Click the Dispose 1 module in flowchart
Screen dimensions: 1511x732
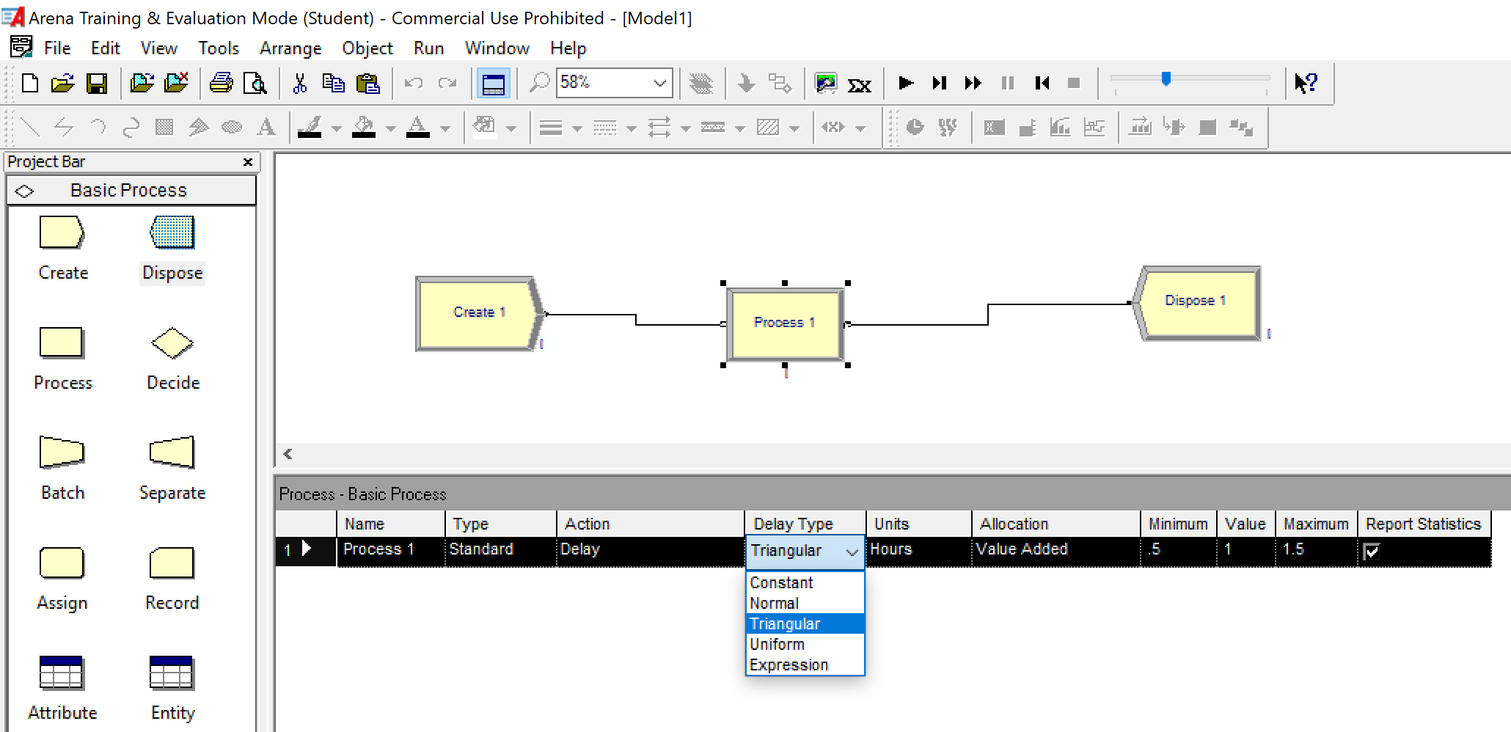[1196, 303]
